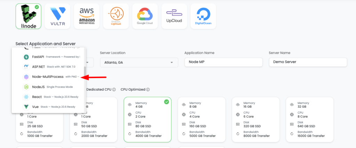Click disk icon on 160 GB plan

point(184,124)
